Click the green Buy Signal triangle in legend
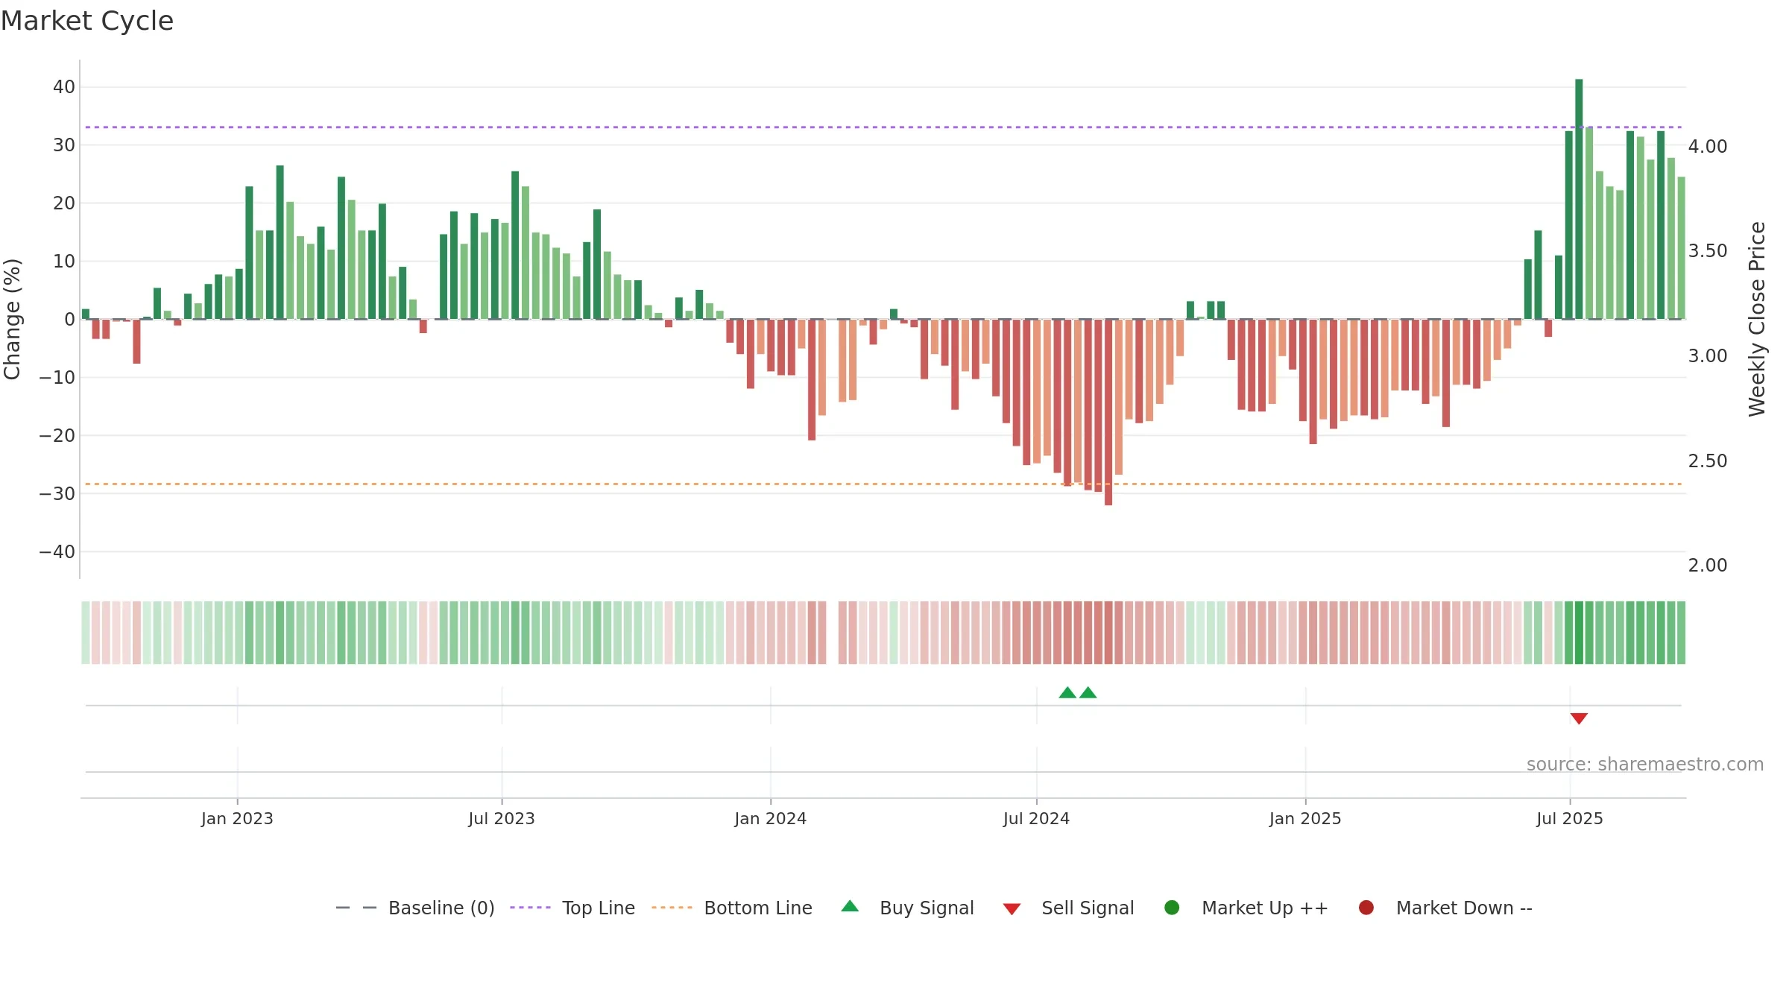The image size is (1789, 1006). [x=850, y=906]
